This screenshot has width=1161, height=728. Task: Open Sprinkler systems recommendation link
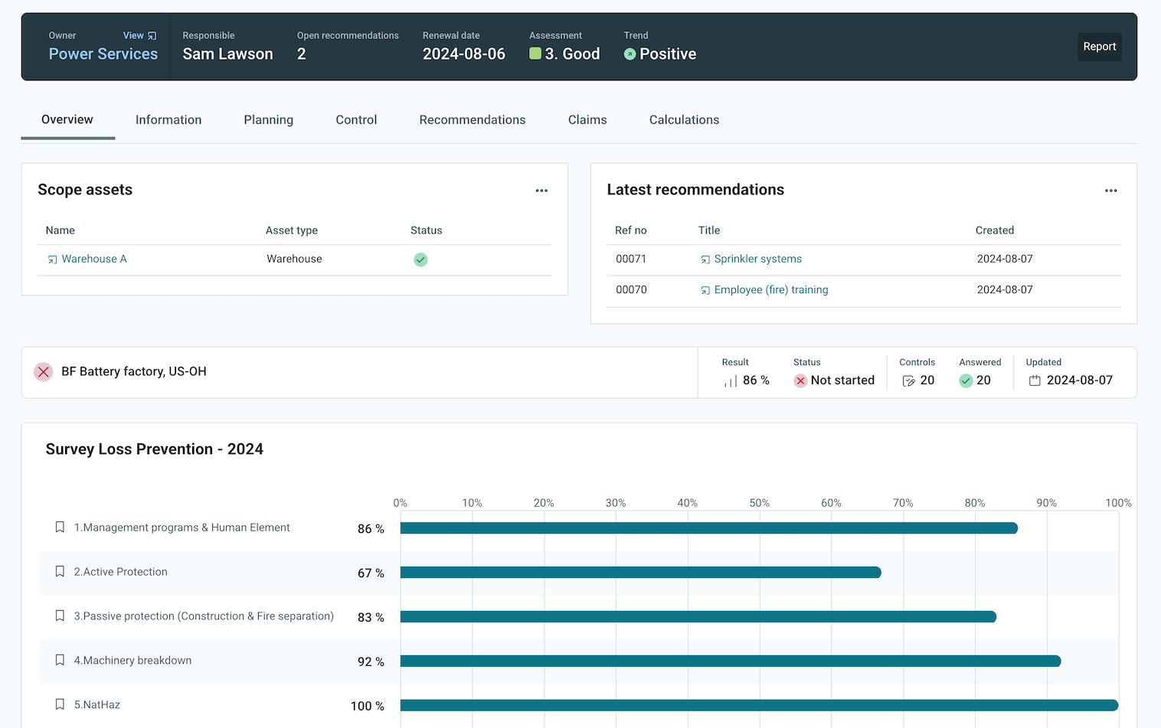coord(757,260)
